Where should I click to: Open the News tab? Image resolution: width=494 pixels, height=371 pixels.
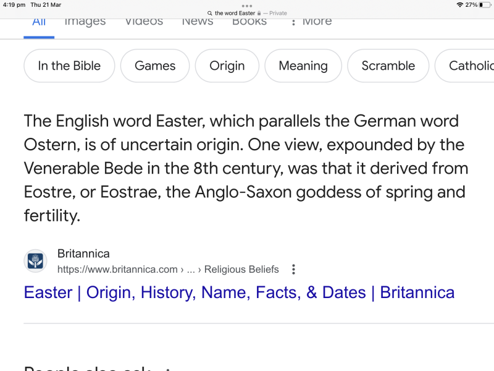tap(198, 22)
